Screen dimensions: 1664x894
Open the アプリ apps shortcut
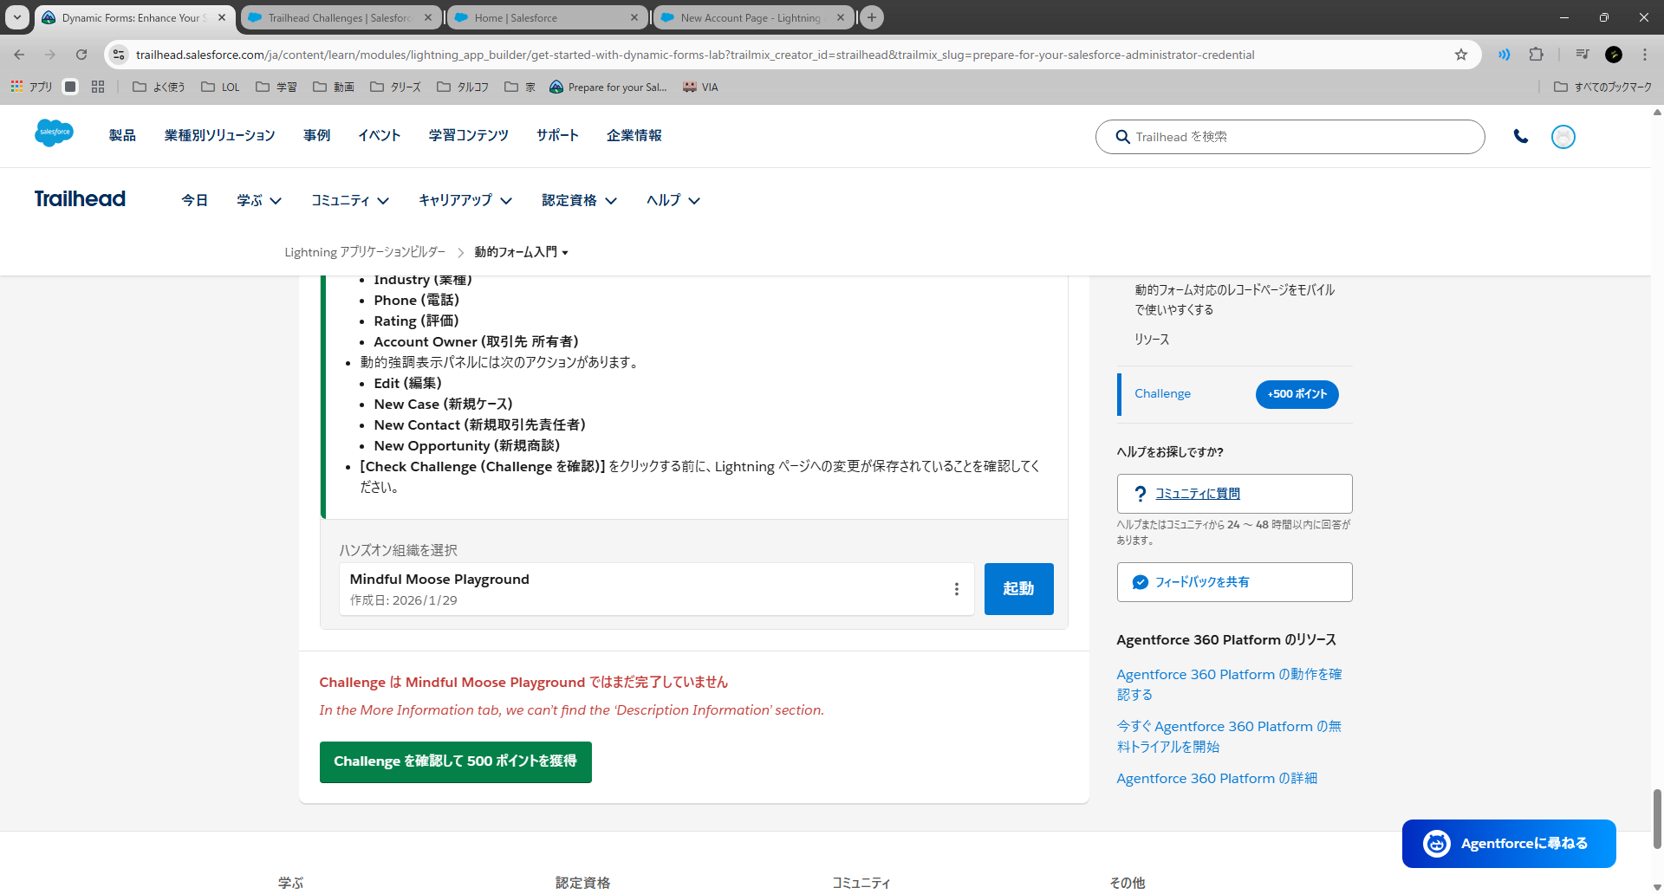[31, 87]
